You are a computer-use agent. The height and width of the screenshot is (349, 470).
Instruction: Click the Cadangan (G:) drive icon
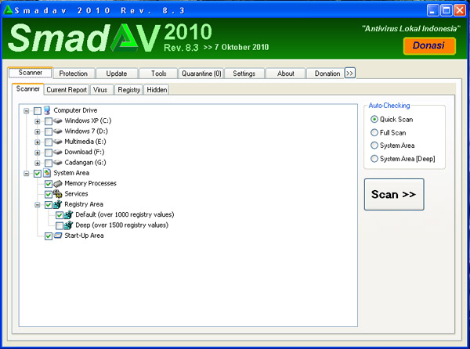[57, 163]
